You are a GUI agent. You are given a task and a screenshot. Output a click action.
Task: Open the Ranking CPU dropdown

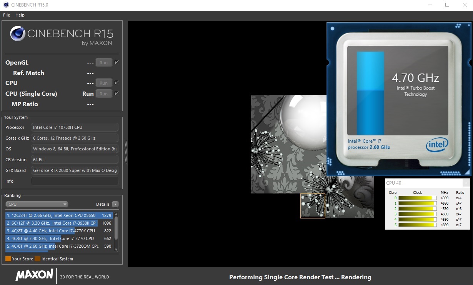click(x=37, y=204)
